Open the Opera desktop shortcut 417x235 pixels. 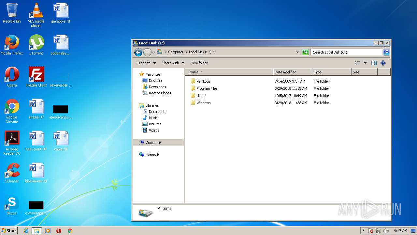[12, 77]
